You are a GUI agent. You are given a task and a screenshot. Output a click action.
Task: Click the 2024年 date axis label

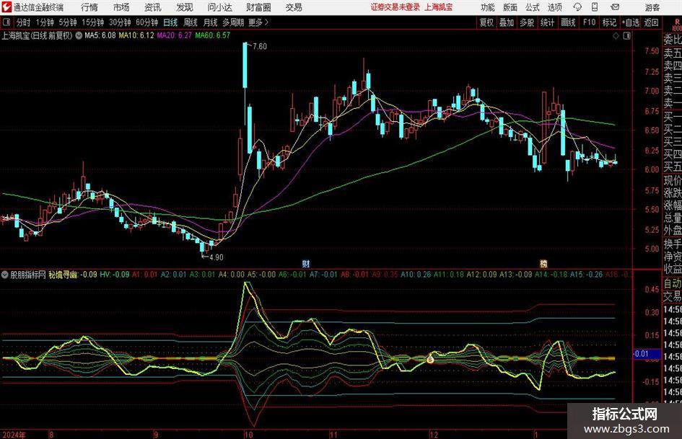(14, 435)
